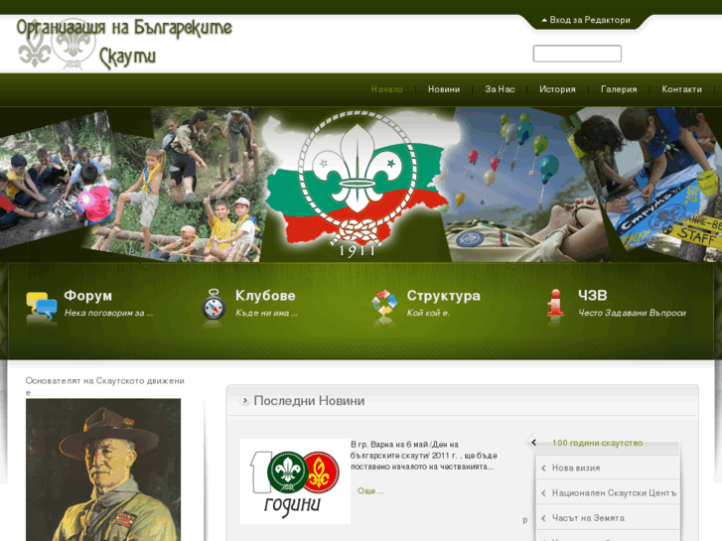Click the founder portrait image

coord(103,471)
